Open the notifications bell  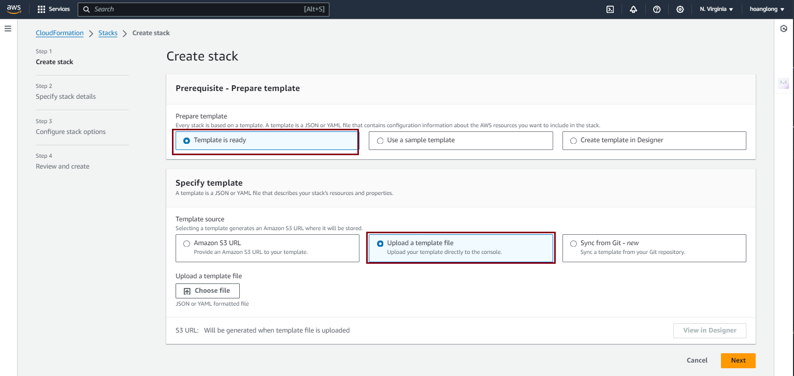click(x=633, y=9)
